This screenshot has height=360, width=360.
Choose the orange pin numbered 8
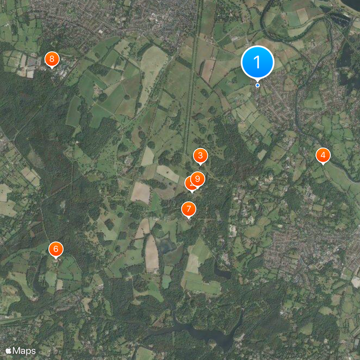(x=52, y=59)
